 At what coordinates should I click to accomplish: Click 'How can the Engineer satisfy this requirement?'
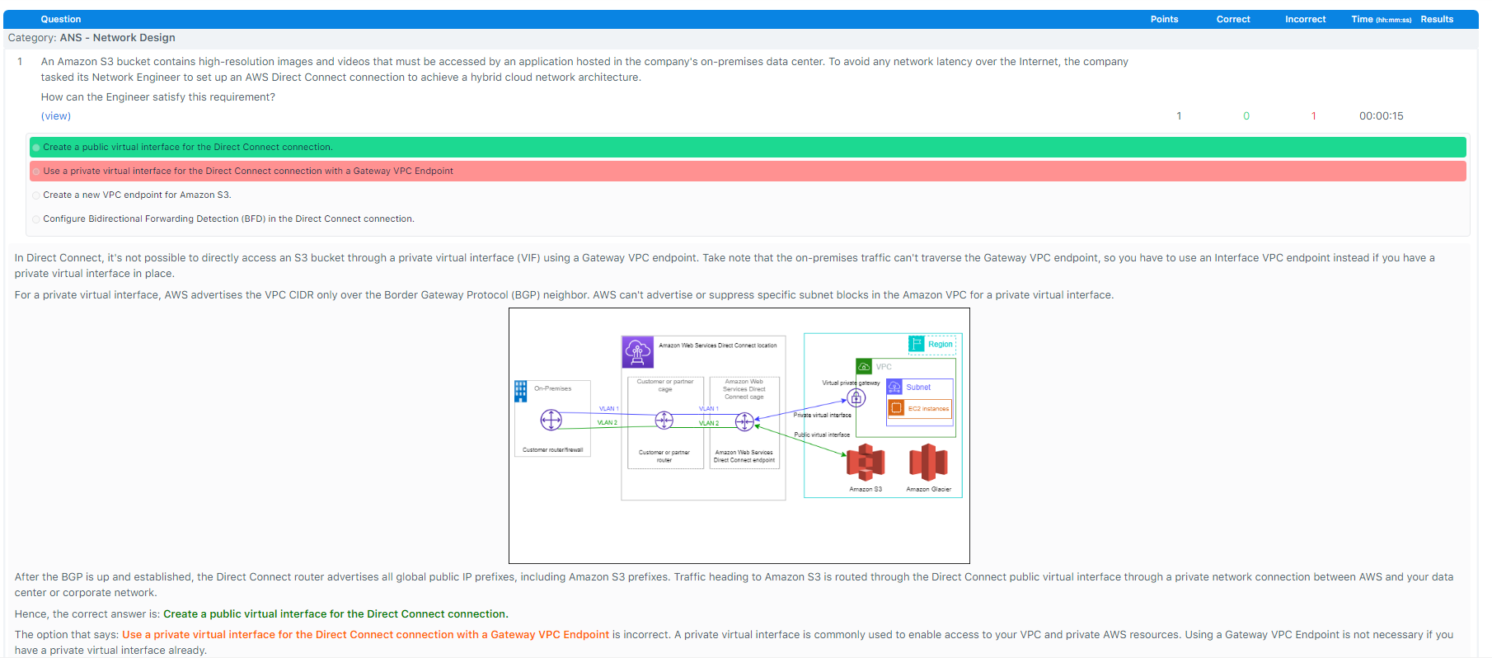(158, 97)
